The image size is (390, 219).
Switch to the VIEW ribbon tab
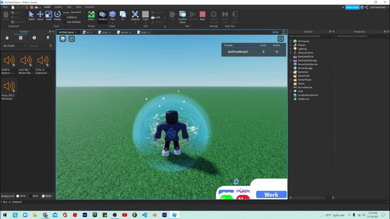click(78, 7)
